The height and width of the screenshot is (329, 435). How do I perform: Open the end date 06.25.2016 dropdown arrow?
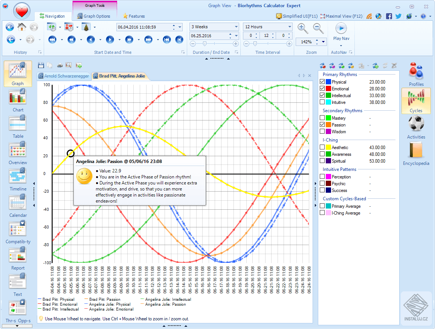pyautogui.click(x=236, y=36)
